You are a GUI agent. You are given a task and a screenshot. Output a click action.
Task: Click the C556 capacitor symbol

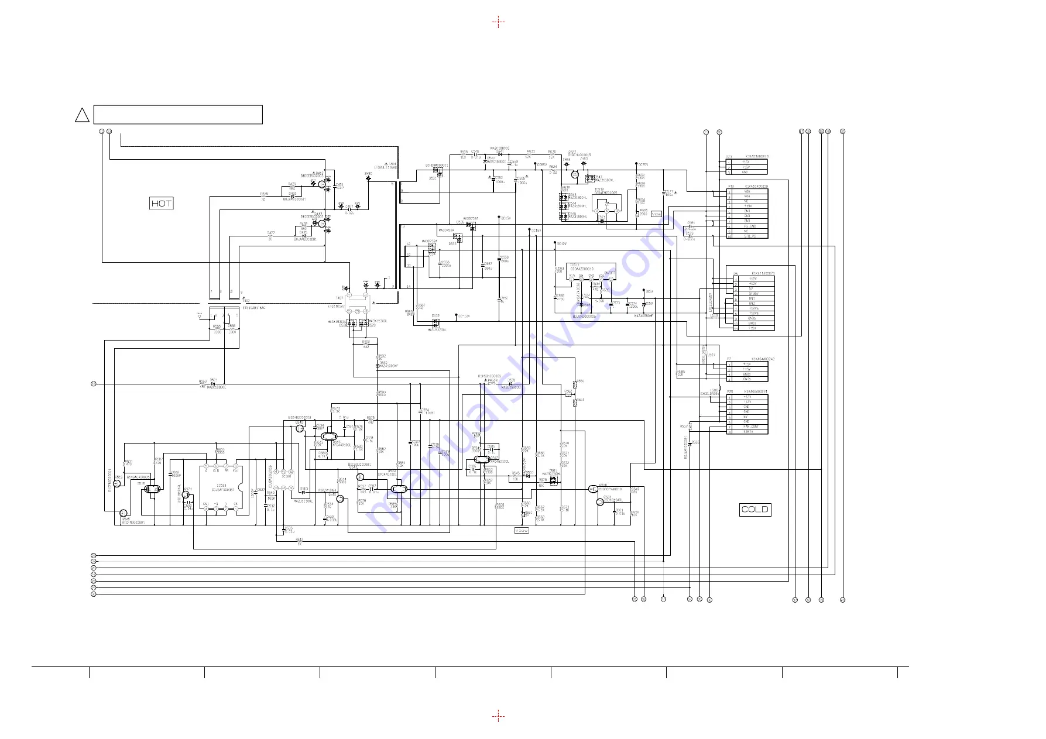tap(441, 263)
